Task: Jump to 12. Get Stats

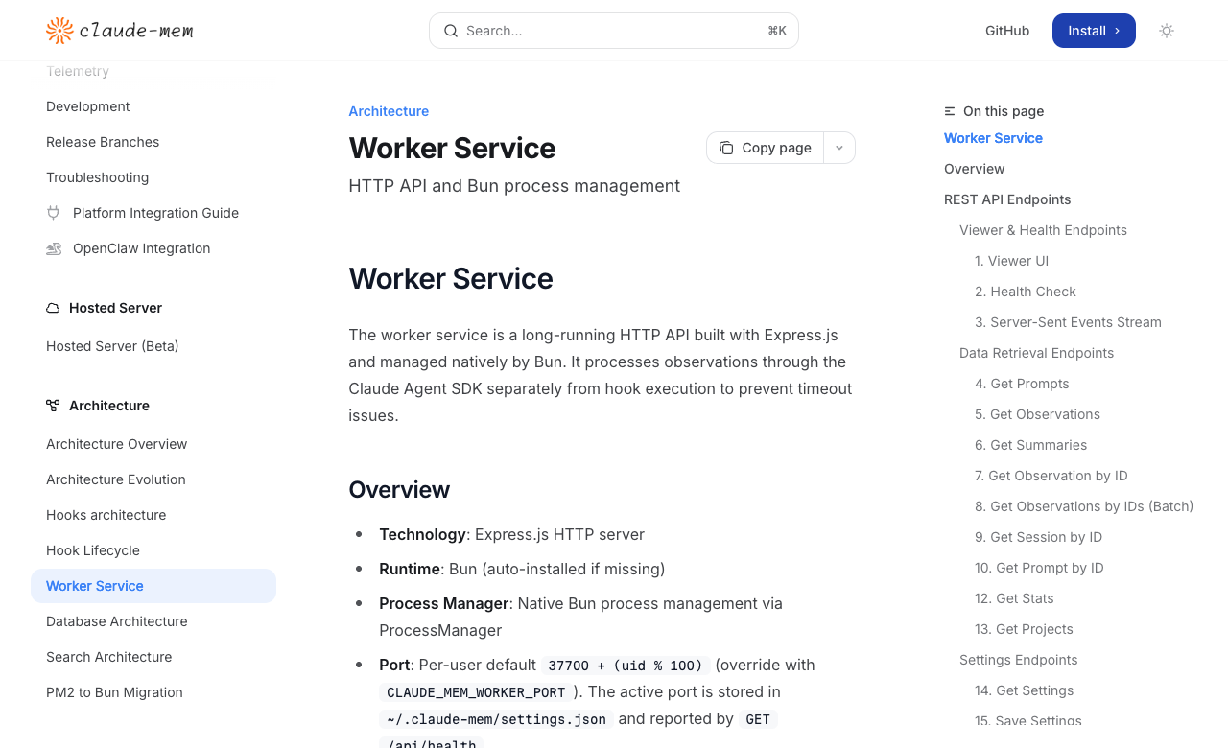Action: point(1014,598)
